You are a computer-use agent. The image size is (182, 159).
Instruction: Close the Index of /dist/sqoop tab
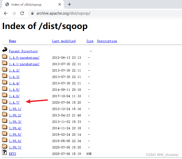tap(60, 4)
